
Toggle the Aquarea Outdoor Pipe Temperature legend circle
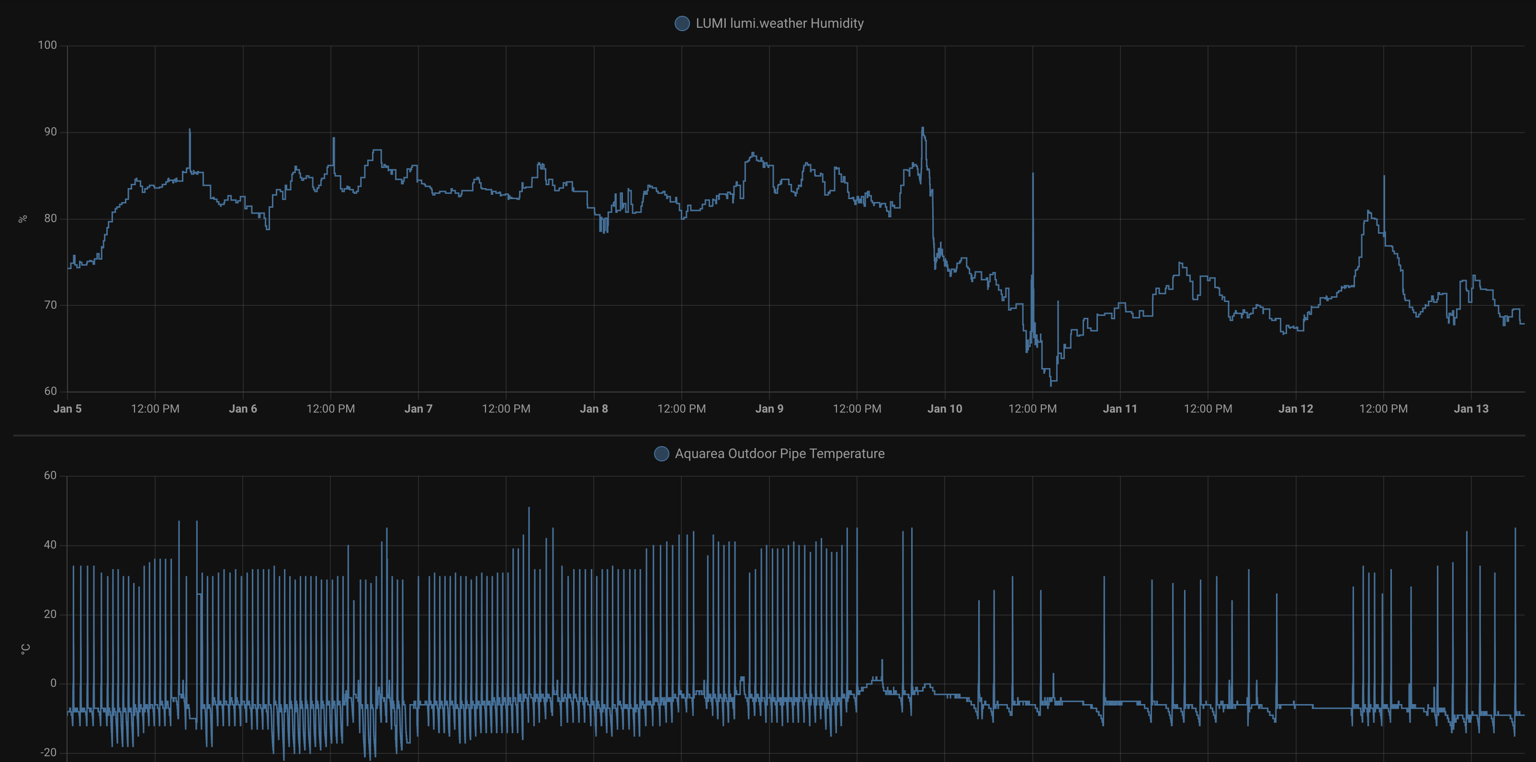pyautogui.click(x=661, y=454)
